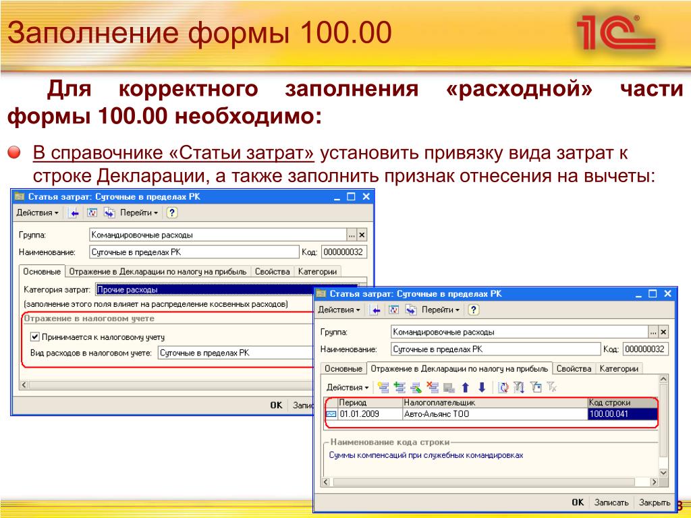
Task: Click vertical scrollbar down arrow in front window
Action: 663,472
